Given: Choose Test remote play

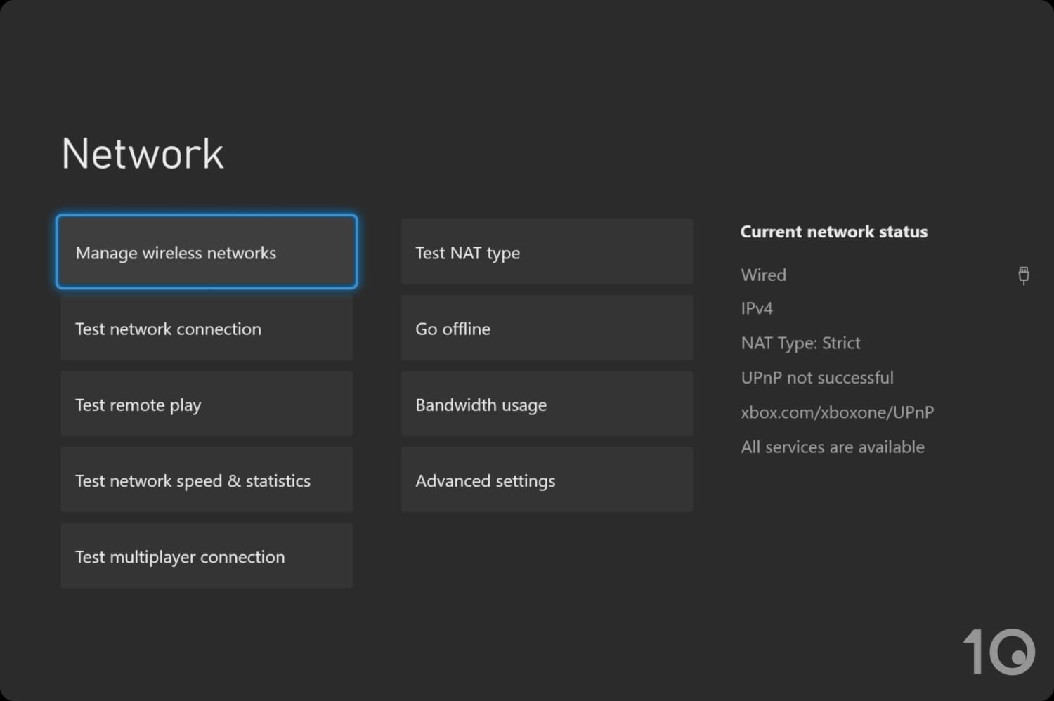Looking at the screenshot, I should (x=207, y=404).
